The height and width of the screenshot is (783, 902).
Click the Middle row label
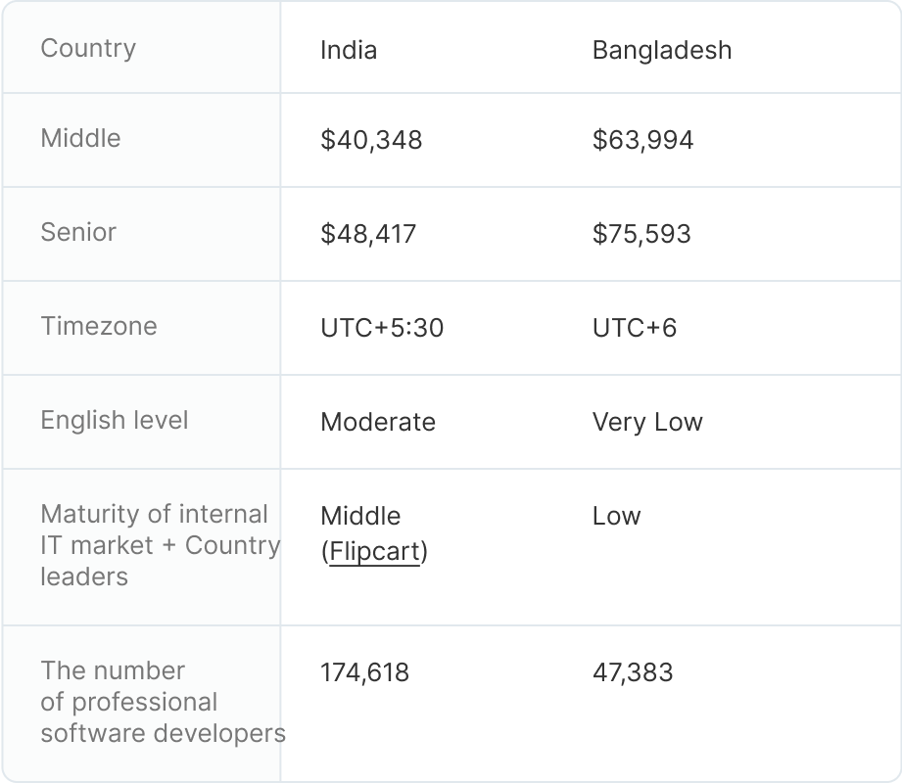(80, 138)
